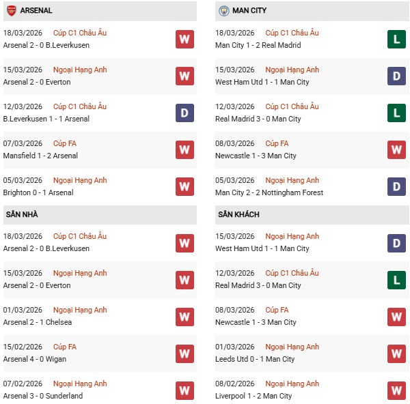Viewport: 410px width, 404px height.
Task: Open the Man City 1 - 2 Real Madrid match
Action: [x=258, y=45]
